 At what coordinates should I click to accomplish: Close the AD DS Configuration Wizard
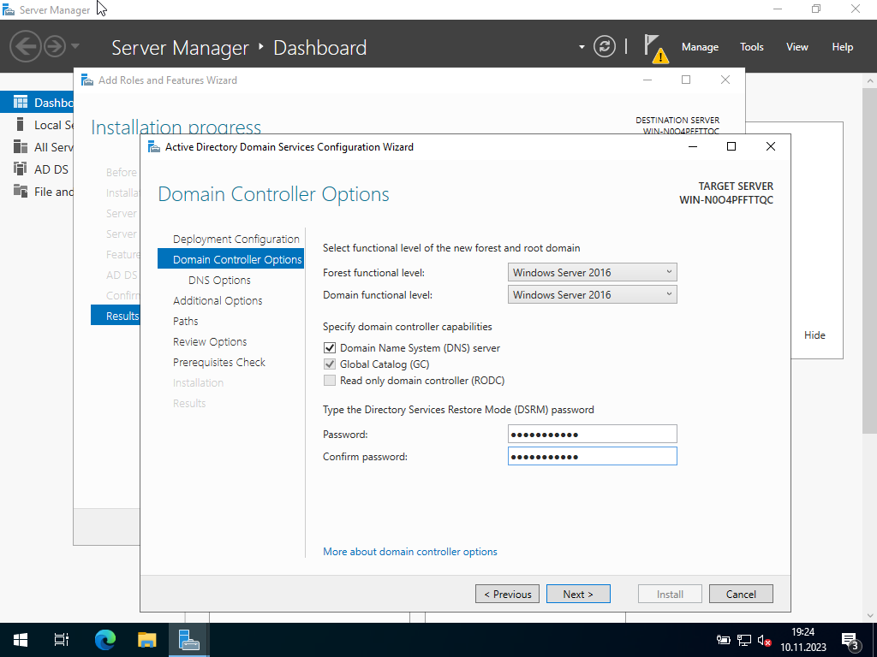click(x=770, y=146)
